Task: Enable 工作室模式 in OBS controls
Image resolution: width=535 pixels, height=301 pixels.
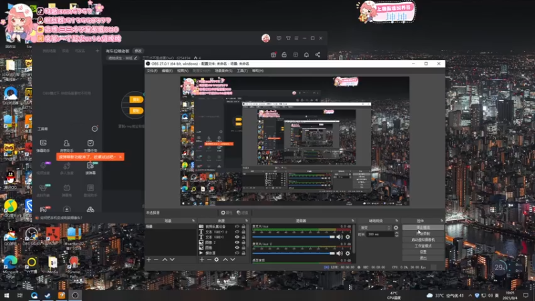Action: pos(423,245)
